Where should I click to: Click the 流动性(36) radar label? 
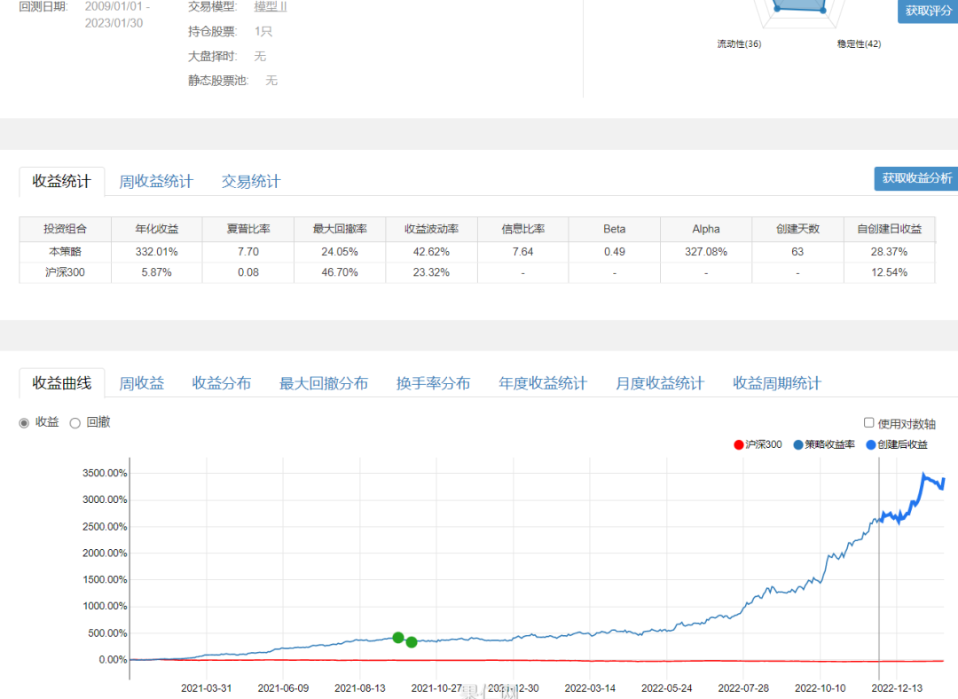tap(739, 44)
